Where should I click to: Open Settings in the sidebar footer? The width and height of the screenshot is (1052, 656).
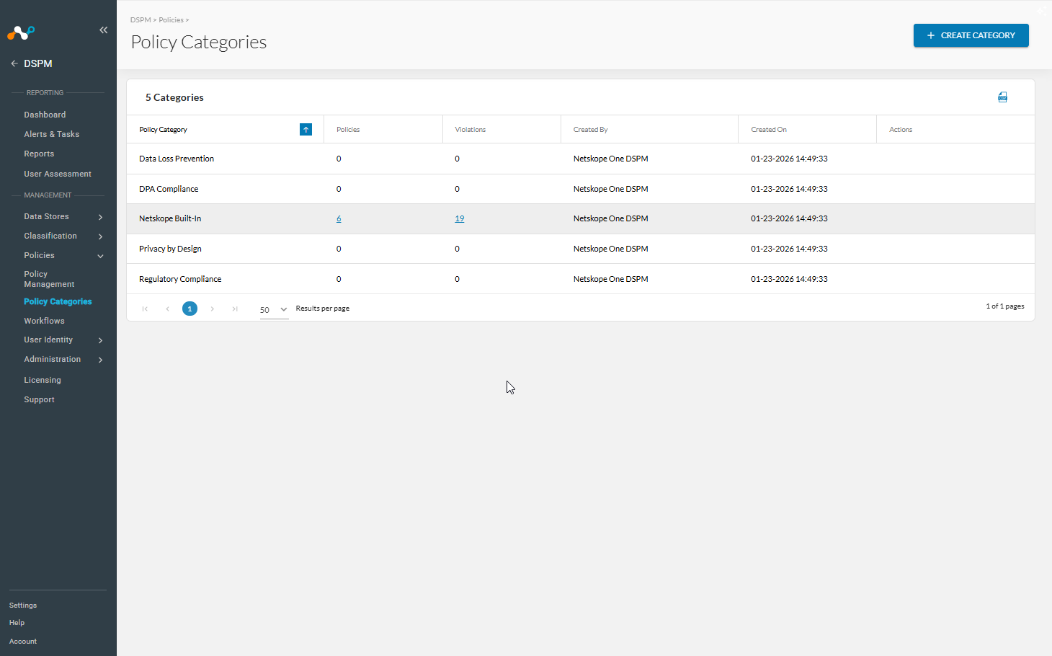[x=23, y=606]
